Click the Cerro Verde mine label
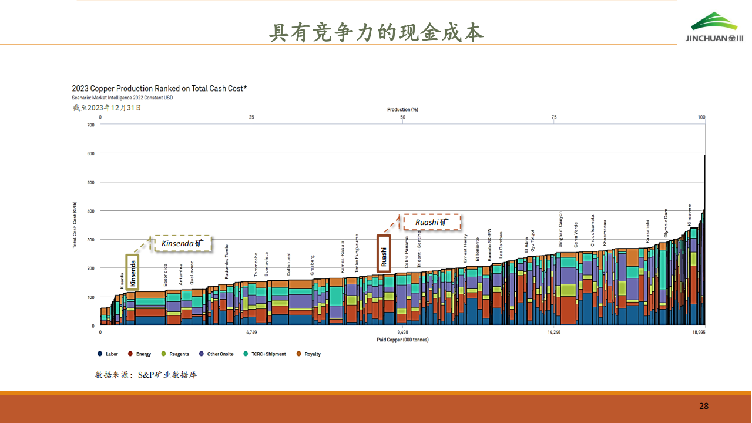Image resolution: width=752 pixels, height=423 pixels. [576, 234]
